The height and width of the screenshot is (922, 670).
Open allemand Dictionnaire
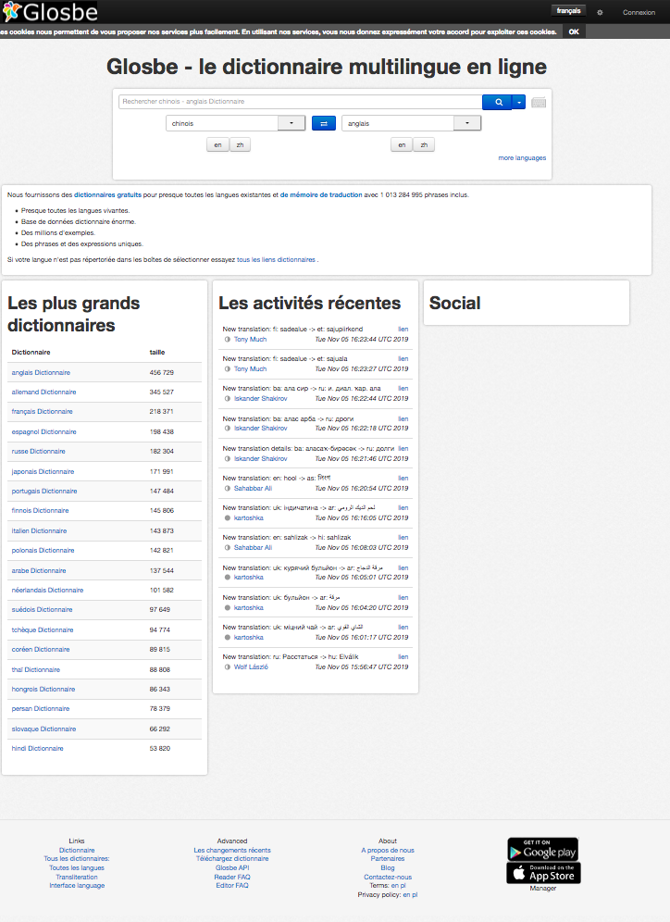(x=43, y=392)
